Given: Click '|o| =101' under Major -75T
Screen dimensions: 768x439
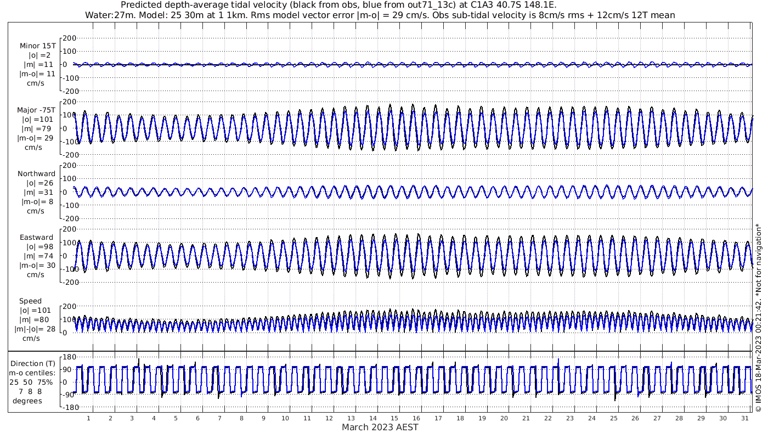Looking at the screenshot, I should pos(37,120).
